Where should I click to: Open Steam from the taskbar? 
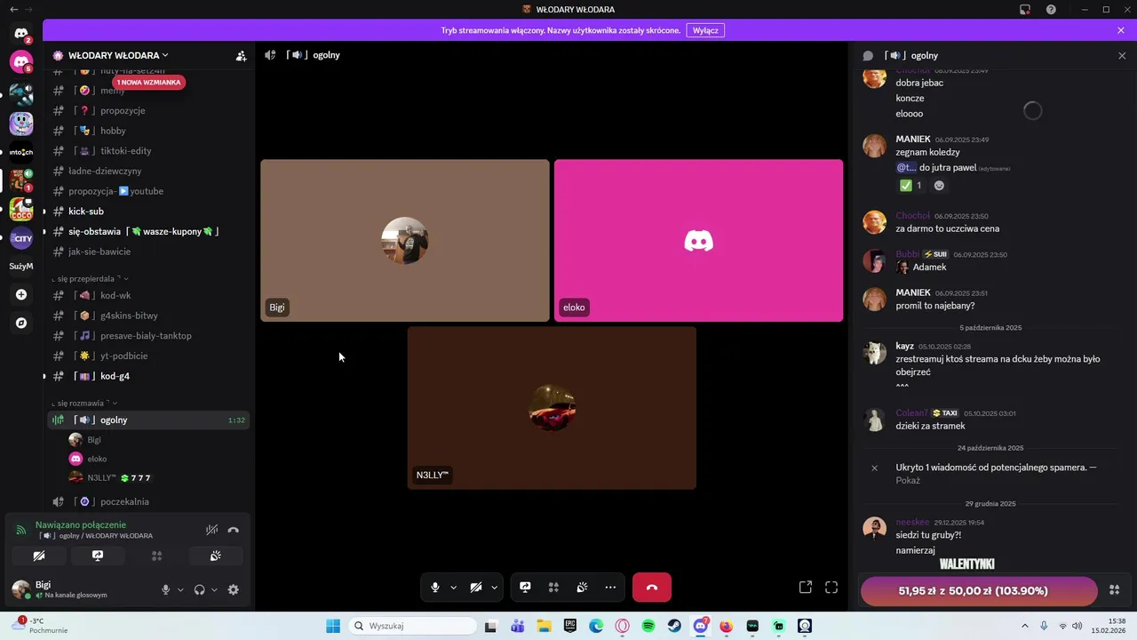click(x=674, y=626)
